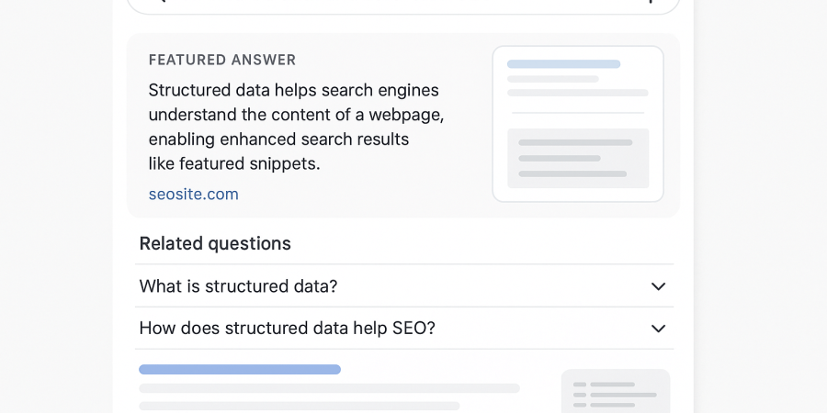Click the divider line inside the featured preview
This screenshot has height=413, width=827.
point(578,113)
